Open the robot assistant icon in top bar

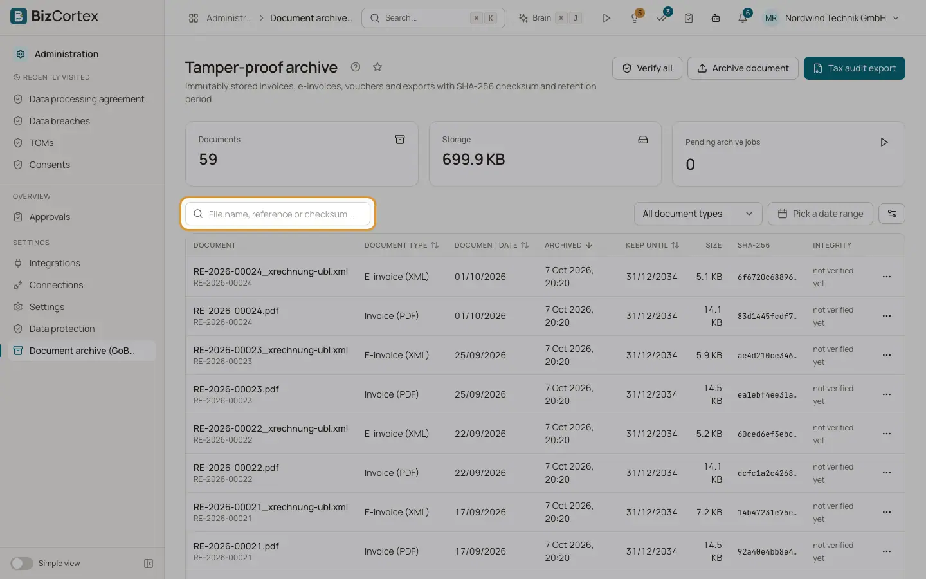(x=715, y=18)
